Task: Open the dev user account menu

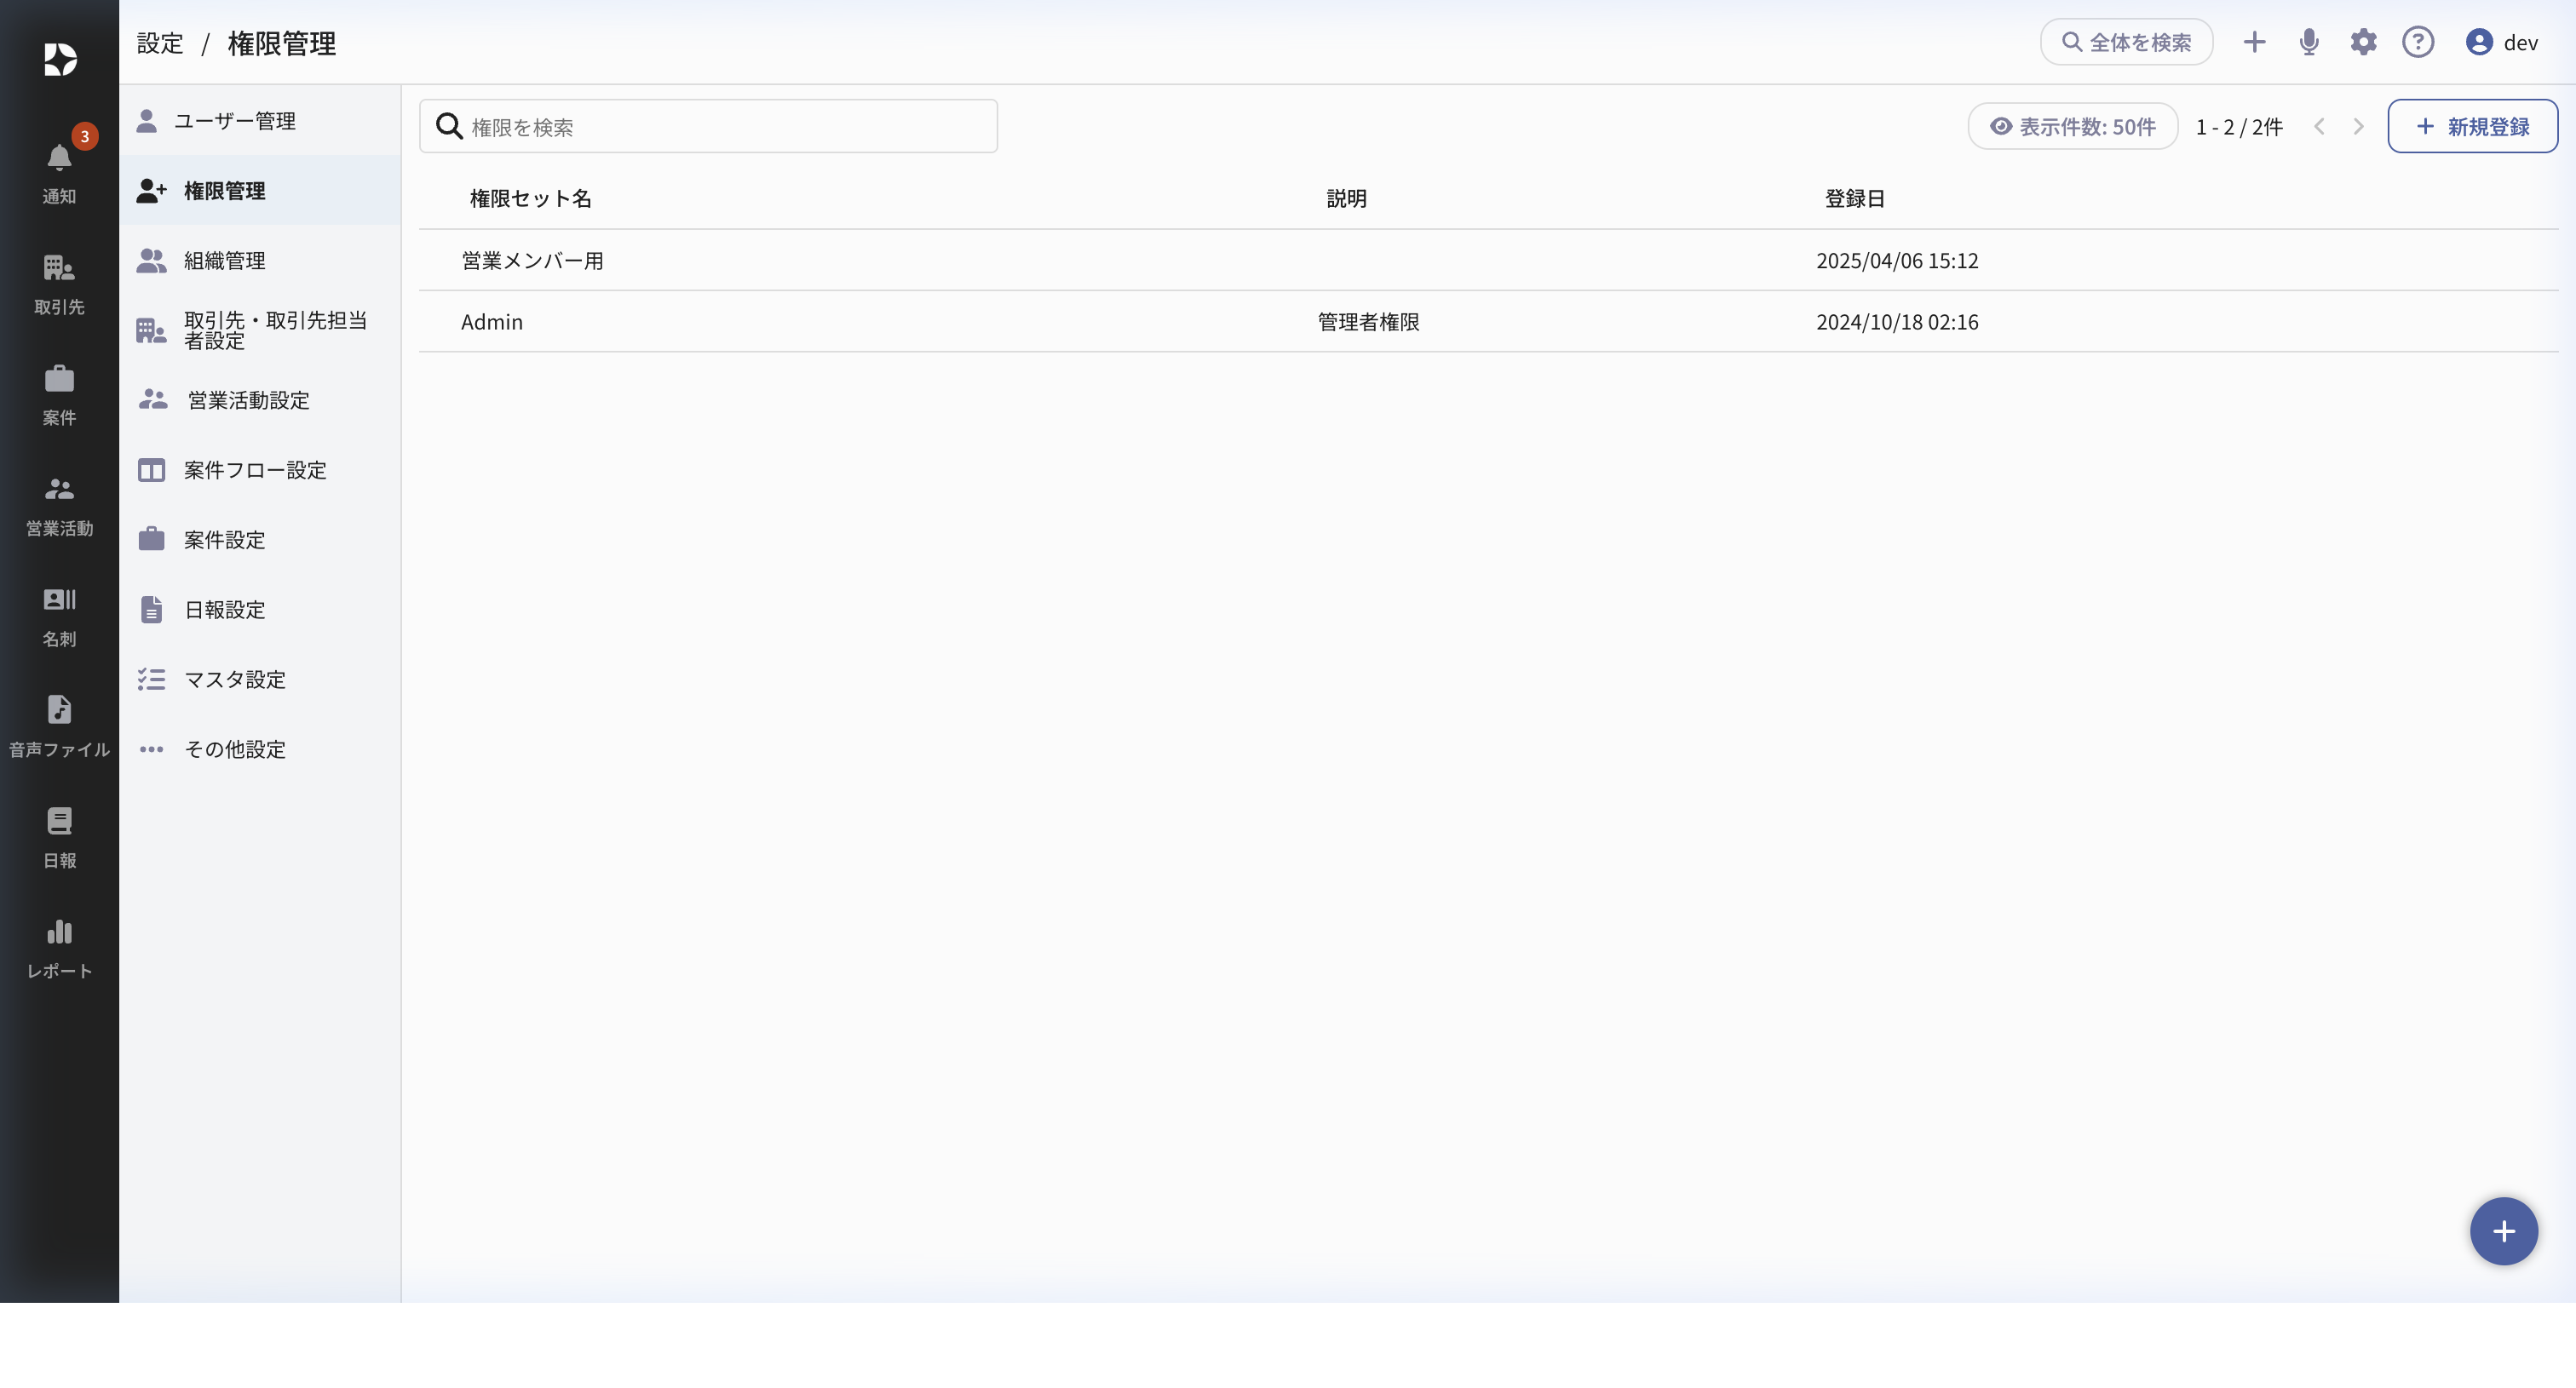Action: tap(2501, 42)
